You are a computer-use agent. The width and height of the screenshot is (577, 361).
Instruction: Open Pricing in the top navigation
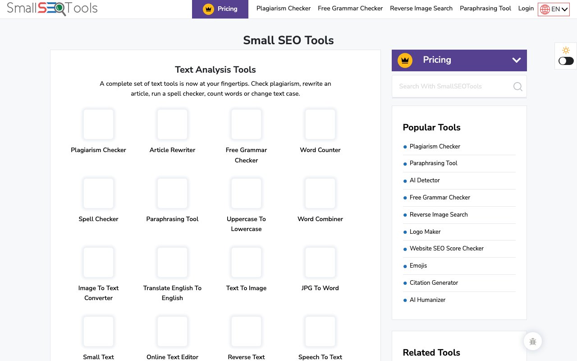click(220, 9)
